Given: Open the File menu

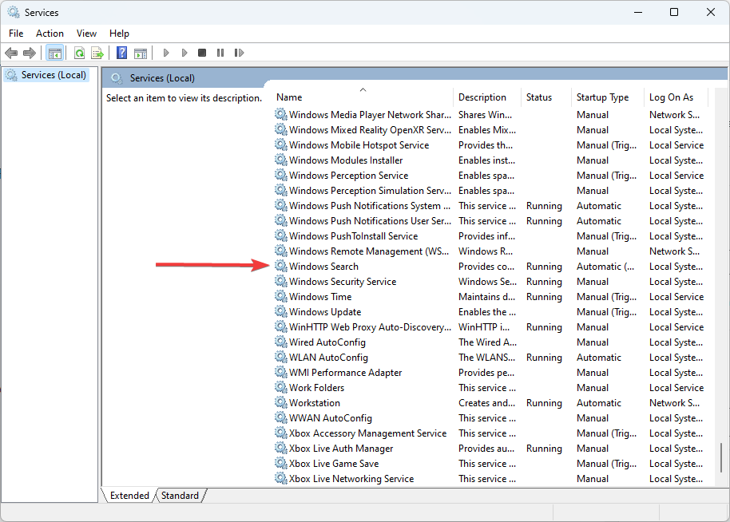Looking at the screenshot, I should 16,34.
